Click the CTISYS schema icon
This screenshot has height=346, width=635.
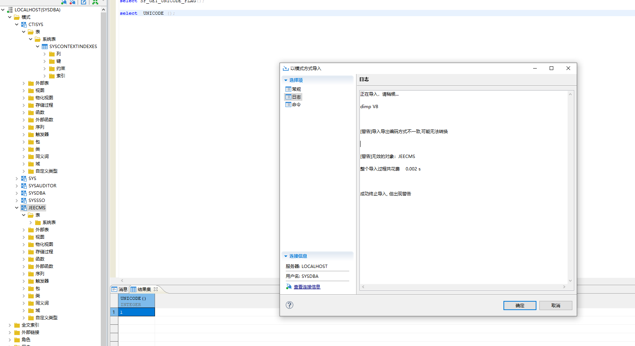click(24, 25)
